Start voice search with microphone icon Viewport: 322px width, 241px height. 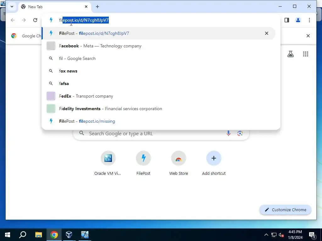pos(228,133)
